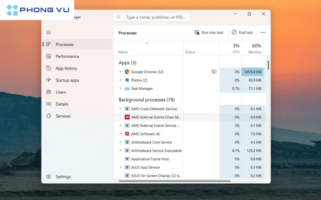Screen dimensions: 321x200
Task: Open the Startup apps page
Action: point(67,80)
